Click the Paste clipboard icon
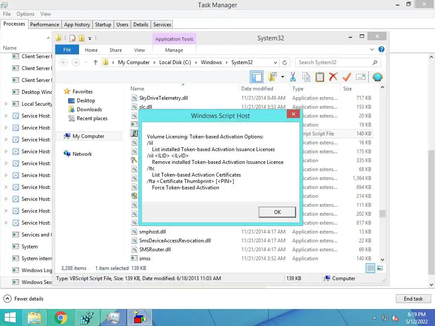Screen dimensions: 435x326 (319, 77)
